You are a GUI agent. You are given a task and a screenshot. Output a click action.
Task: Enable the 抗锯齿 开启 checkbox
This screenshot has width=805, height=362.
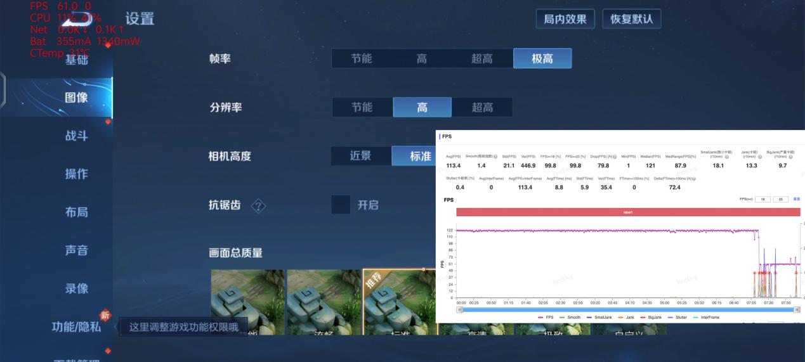[341, 205]
